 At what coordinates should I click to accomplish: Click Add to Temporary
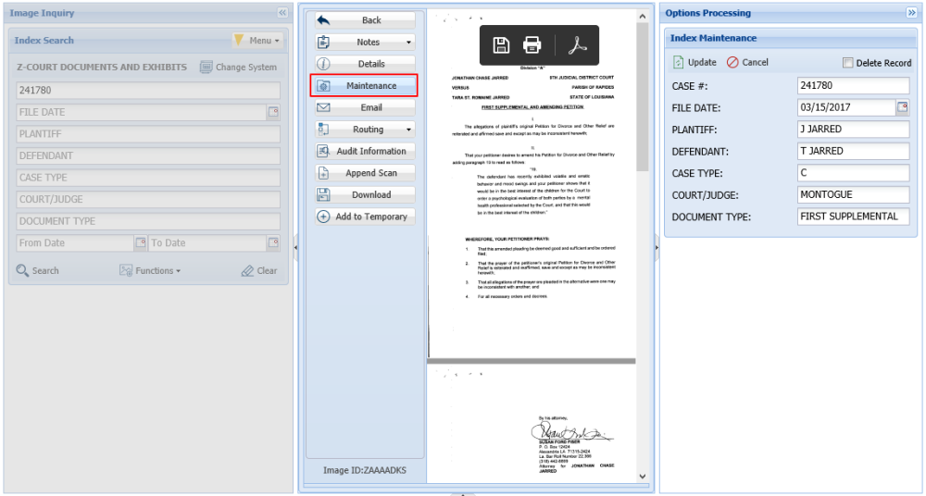pyautogui.click(x=365, y=217)
